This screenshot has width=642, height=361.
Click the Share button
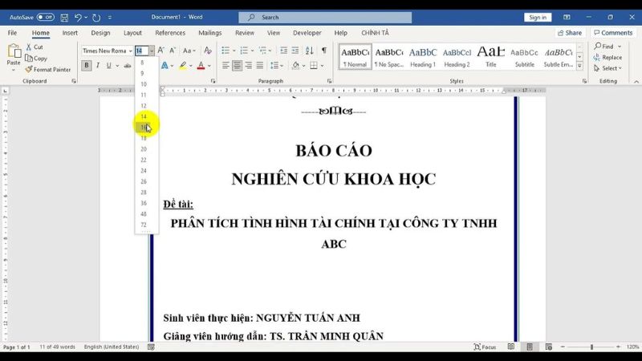[570, 33]
